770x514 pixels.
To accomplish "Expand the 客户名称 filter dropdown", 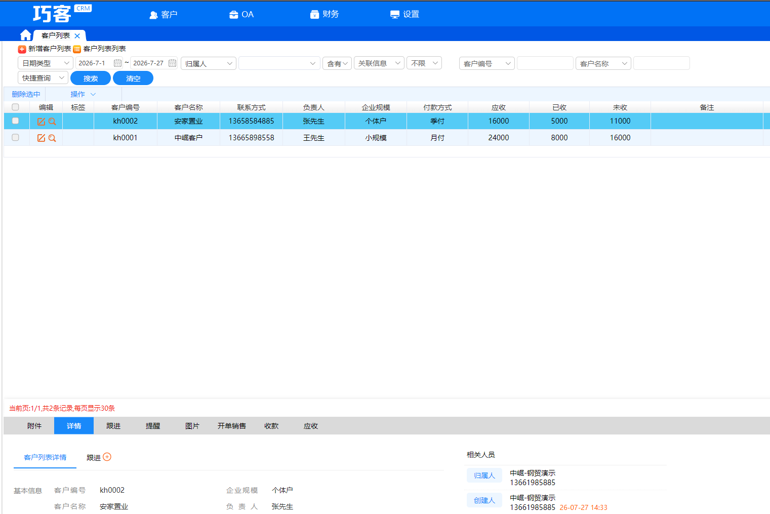I will click(x=603, y=63).
